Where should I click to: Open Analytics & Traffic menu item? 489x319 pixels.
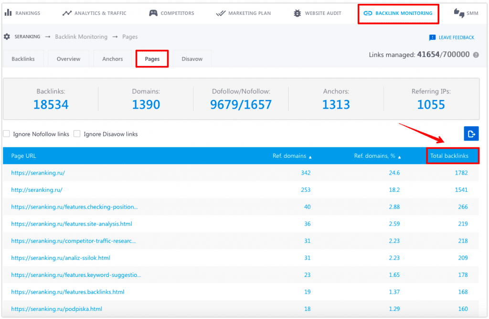94,13
